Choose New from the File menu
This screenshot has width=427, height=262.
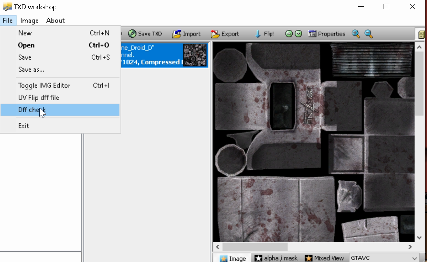tap(60, 33)
